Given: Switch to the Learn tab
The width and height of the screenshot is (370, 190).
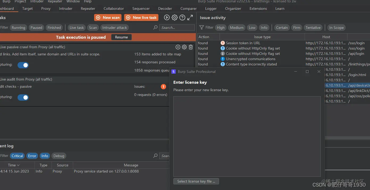Looking at the screenshot, I should tap(280, 8).
